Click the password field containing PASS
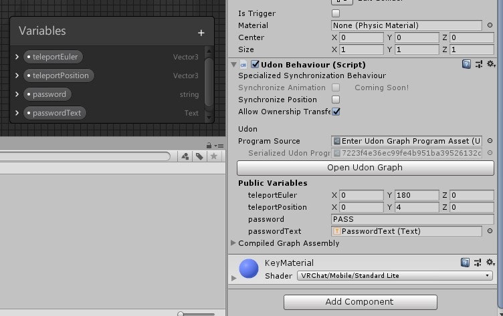This screenshot has width=503, height=316. click(x=412, y=219)
